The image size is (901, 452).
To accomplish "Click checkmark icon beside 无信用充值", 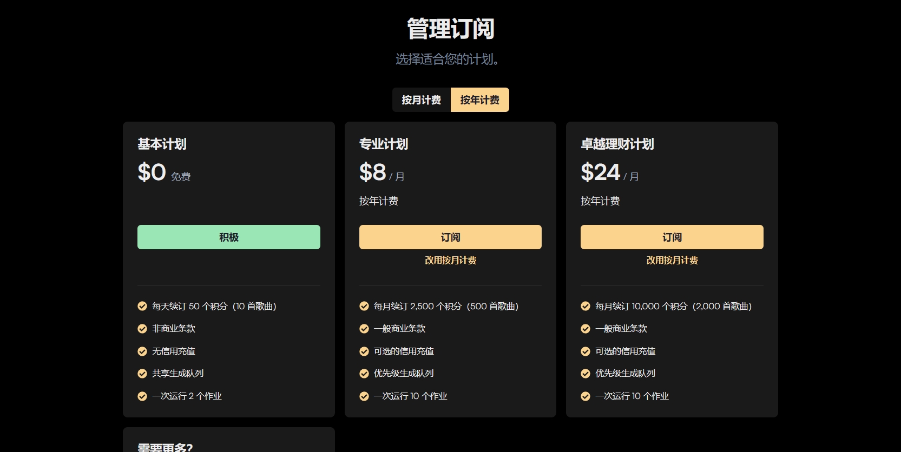I will point(142,351).
